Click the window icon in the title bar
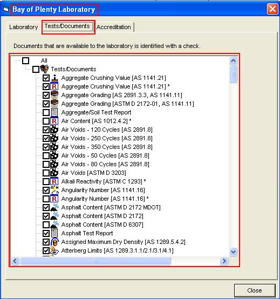 (x=6, y=9)
